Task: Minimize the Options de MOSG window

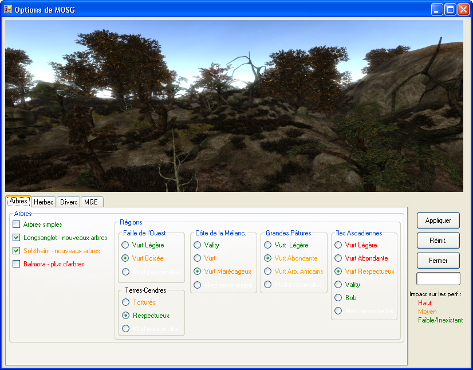Action: coord(436,10)
